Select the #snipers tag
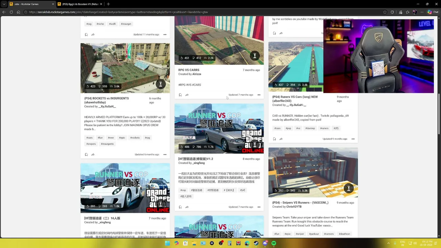The width and height of the screenshot is (441, 248). click(x=91, y=144)
